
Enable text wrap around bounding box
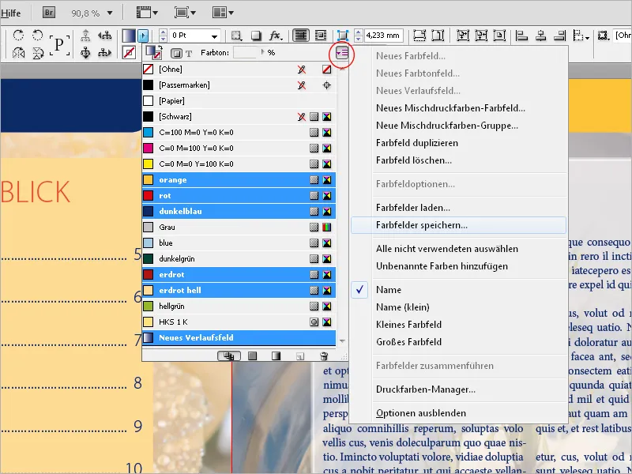point(321,36)
